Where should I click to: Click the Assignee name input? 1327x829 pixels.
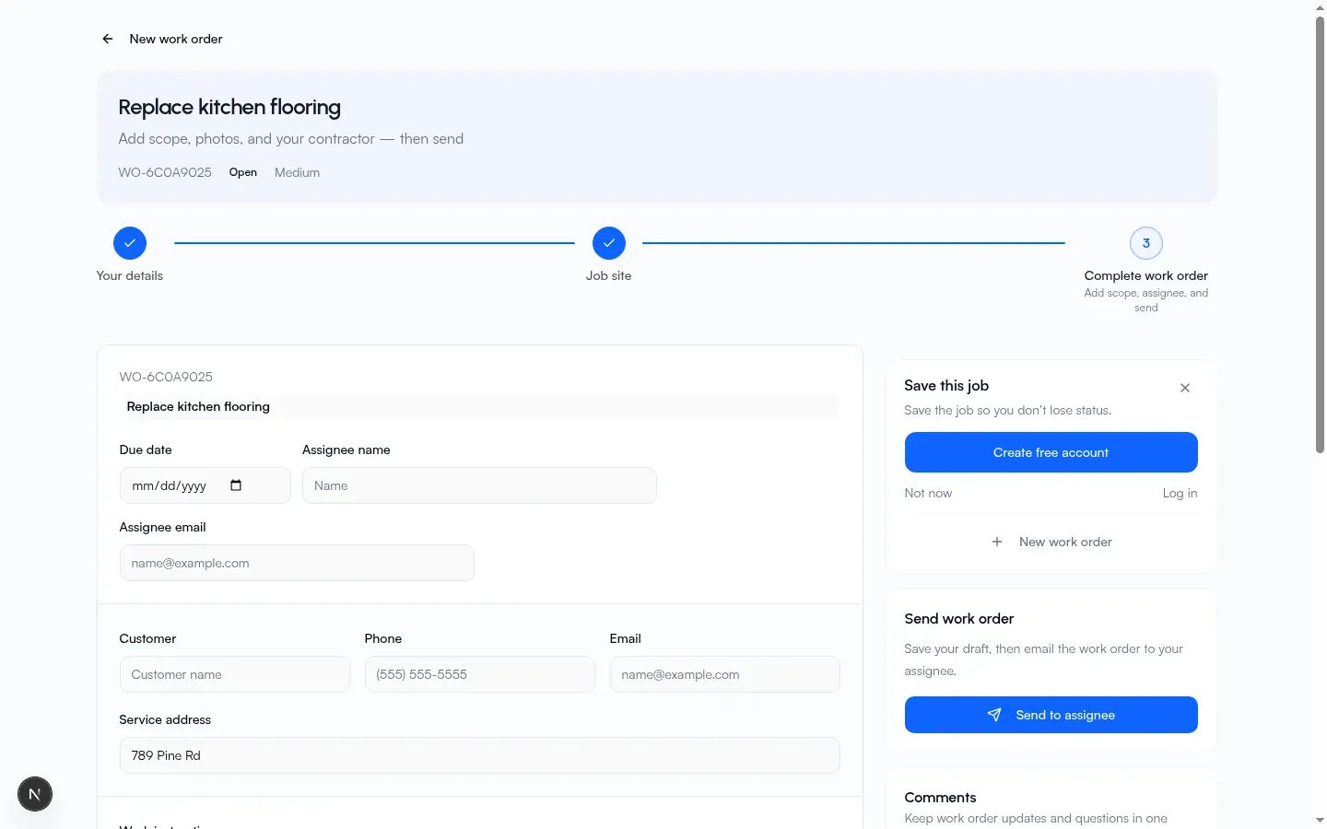tap(479, 485)
